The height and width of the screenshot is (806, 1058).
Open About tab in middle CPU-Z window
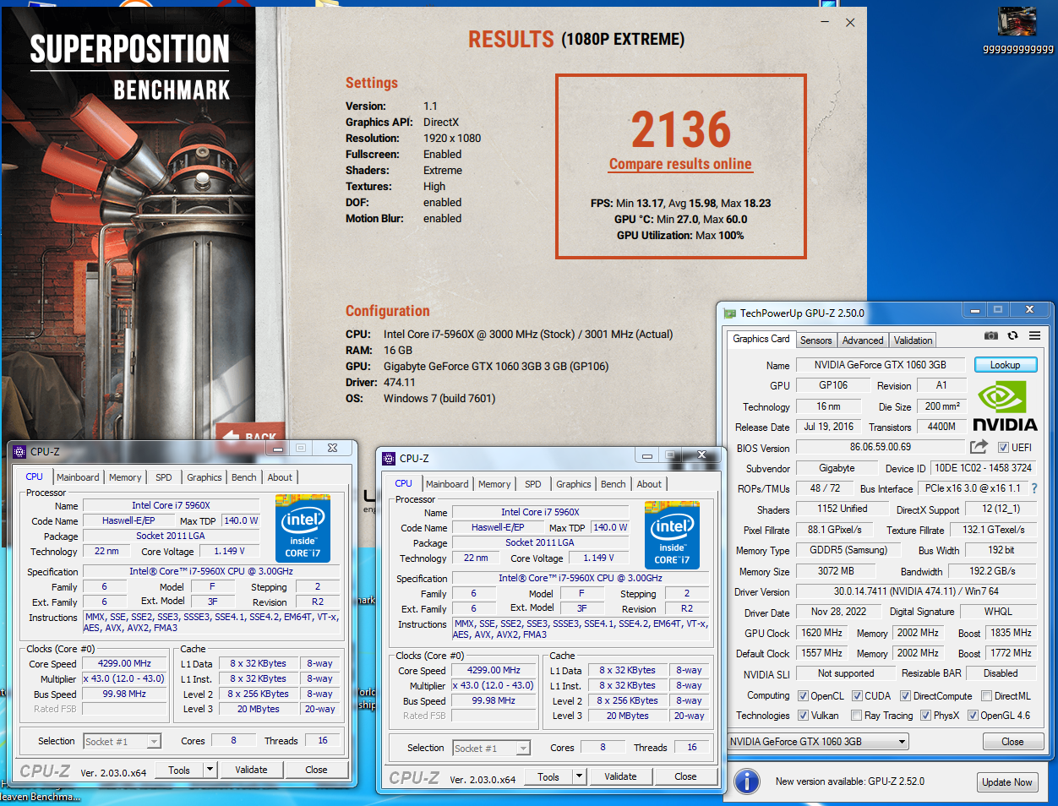click(x=649, y=484)
